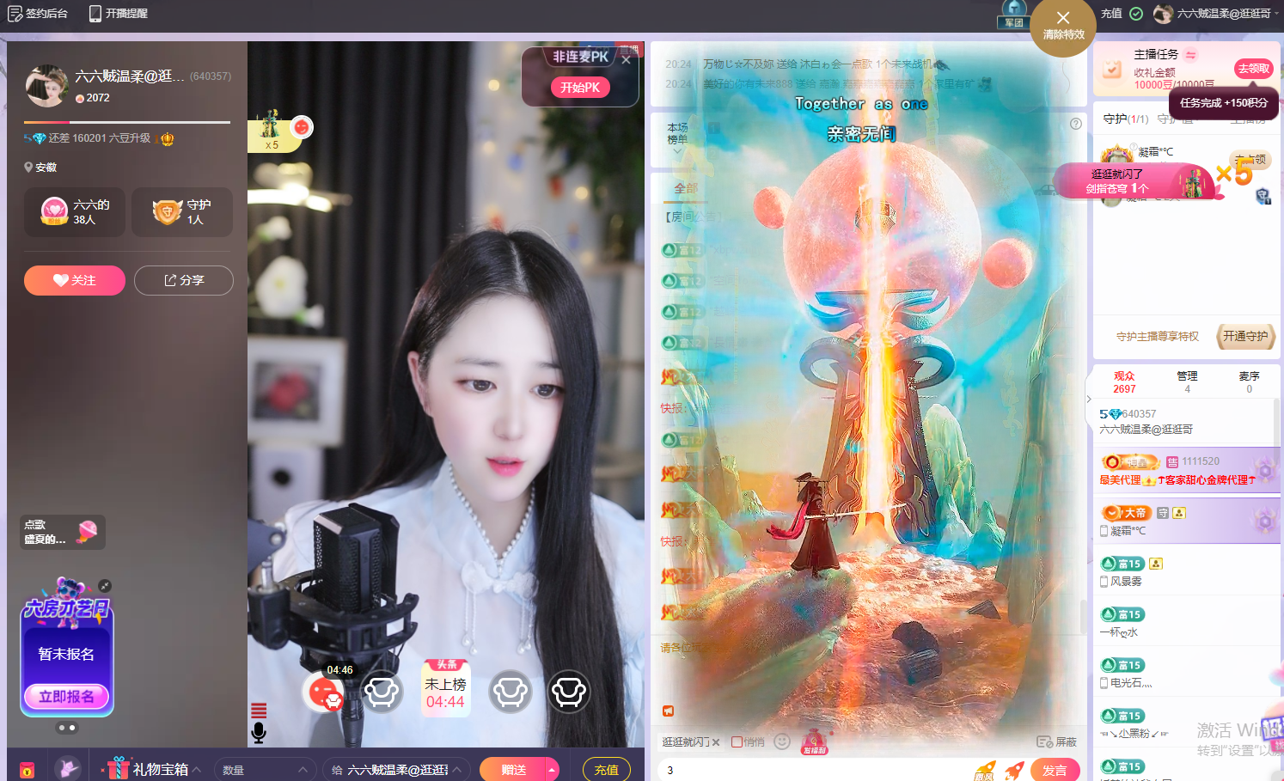
Task: Toggle the microphone icon on video
Action: click(259, 733)
